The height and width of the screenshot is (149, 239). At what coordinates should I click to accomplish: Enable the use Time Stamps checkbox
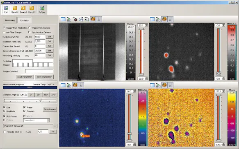coord(4,32)
